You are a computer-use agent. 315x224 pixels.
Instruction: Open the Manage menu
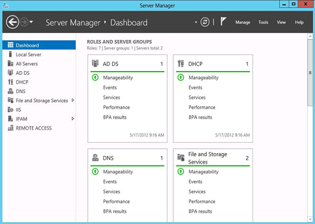click(x=243, y=22)
